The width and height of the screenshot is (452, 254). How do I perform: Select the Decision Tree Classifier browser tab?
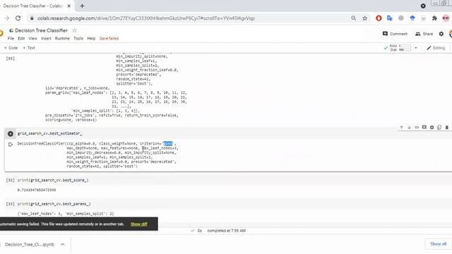pyautogui.click(x=33, y=6)
